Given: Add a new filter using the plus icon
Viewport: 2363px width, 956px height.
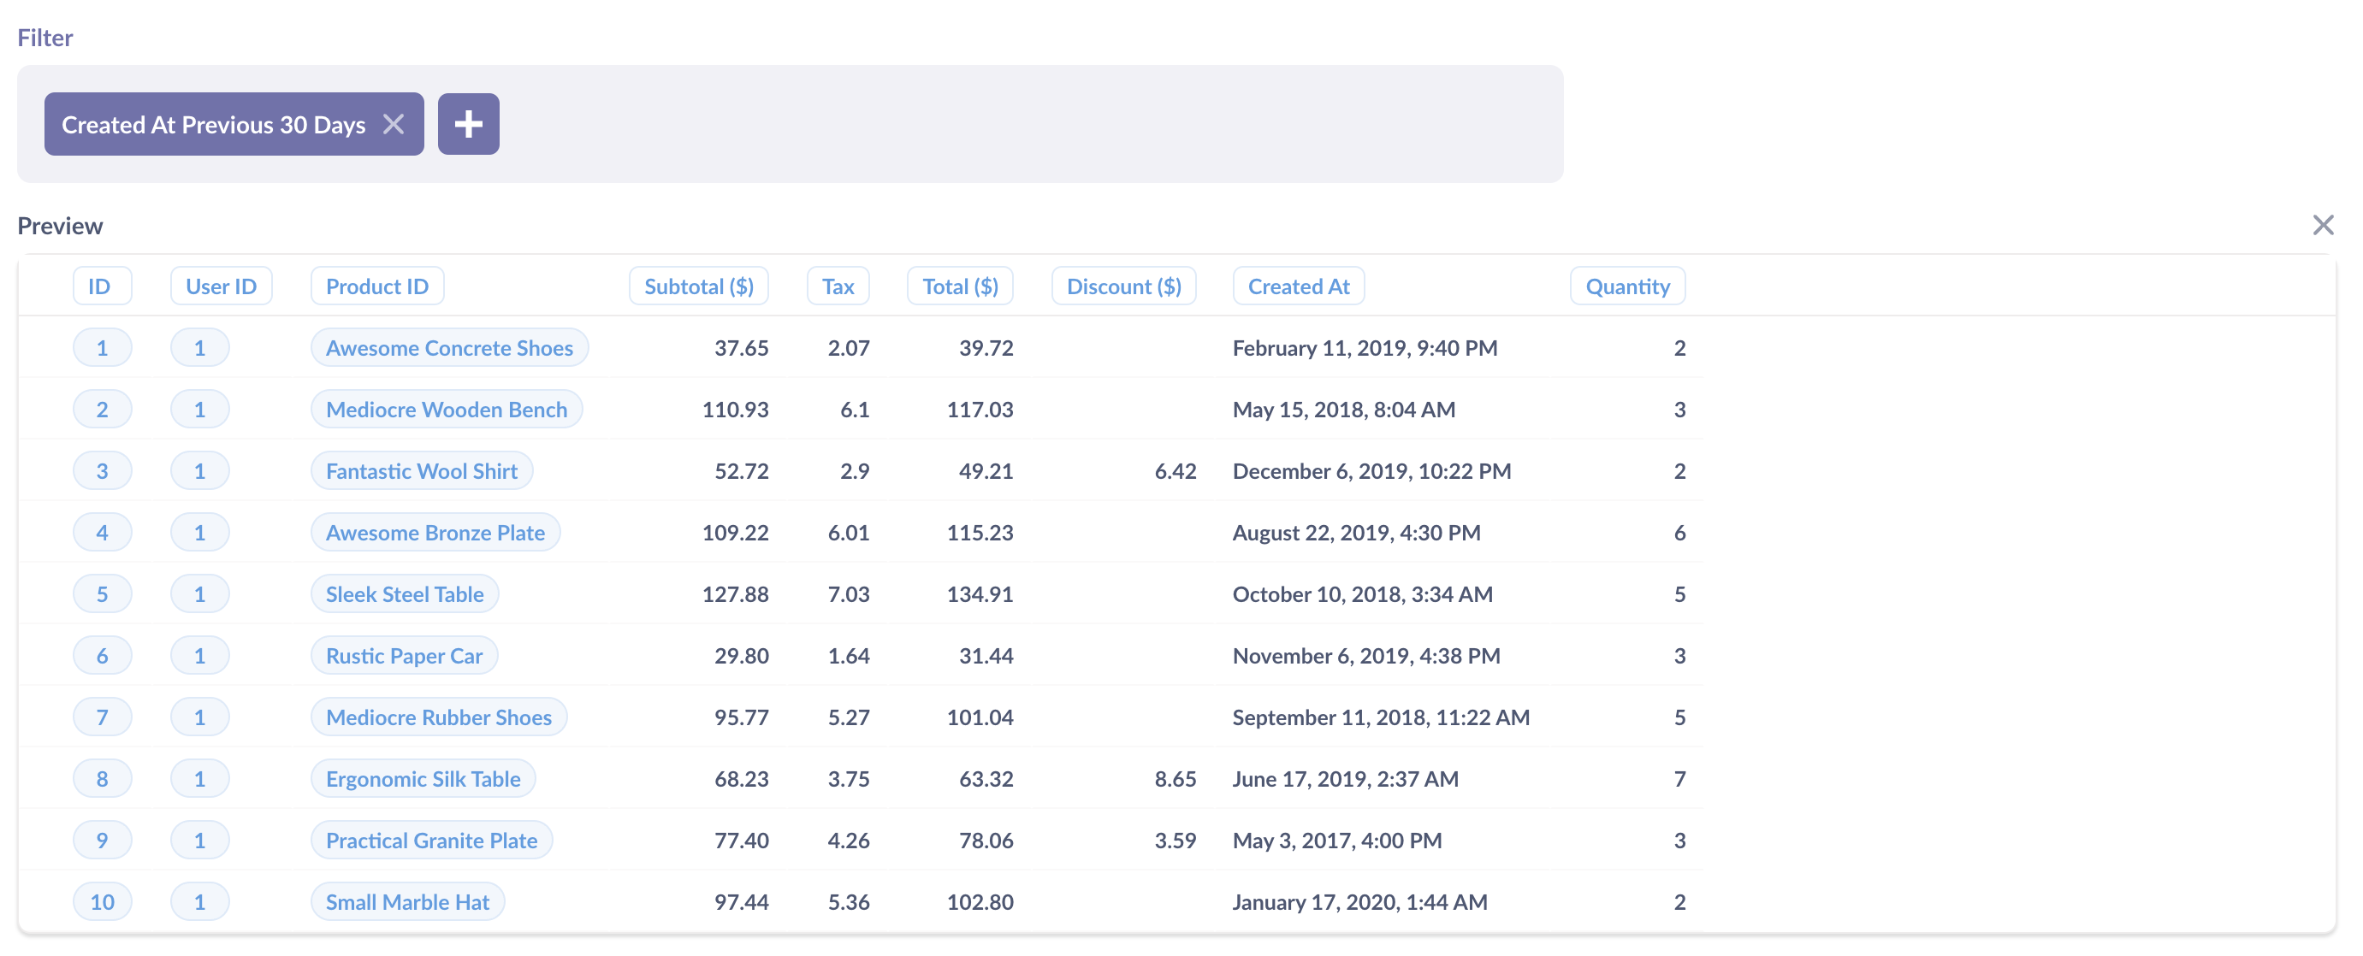Looking at the screenshot, I should pyautogui.click(x=469, y=123).
